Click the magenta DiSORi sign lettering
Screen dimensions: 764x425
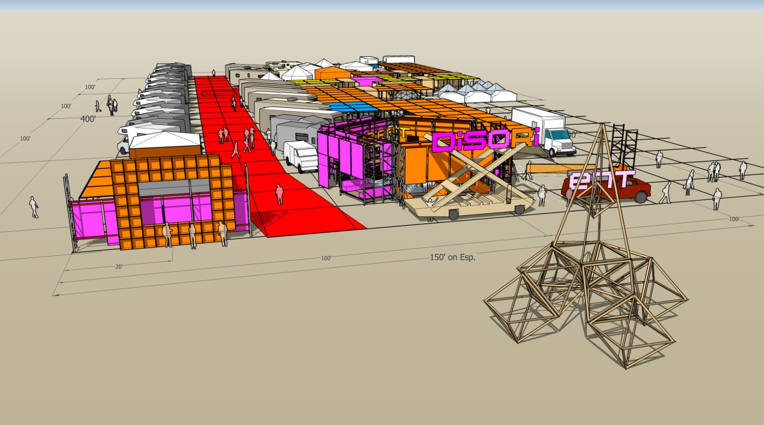coord(485,141)
